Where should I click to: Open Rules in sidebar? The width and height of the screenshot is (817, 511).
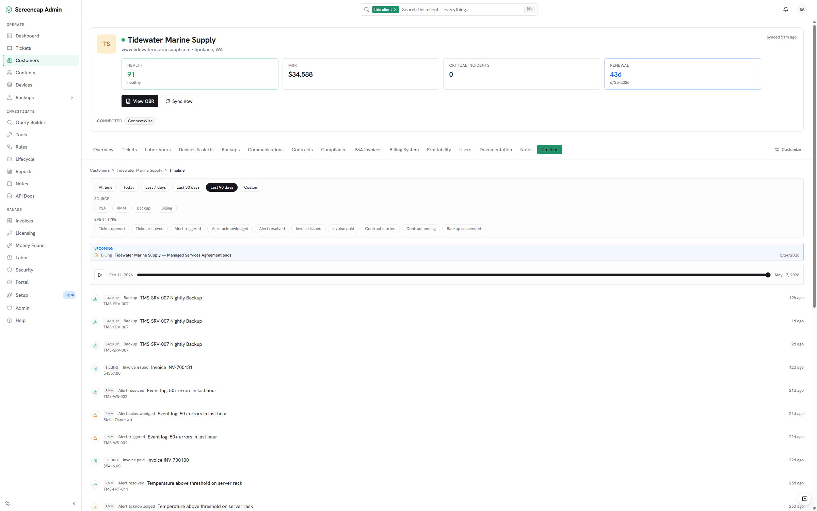click(41, 147)
